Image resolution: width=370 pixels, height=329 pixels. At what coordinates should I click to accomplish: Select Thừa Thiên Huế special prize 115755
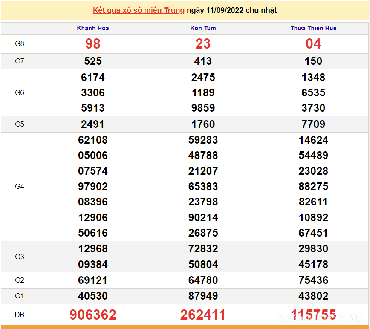313,315
